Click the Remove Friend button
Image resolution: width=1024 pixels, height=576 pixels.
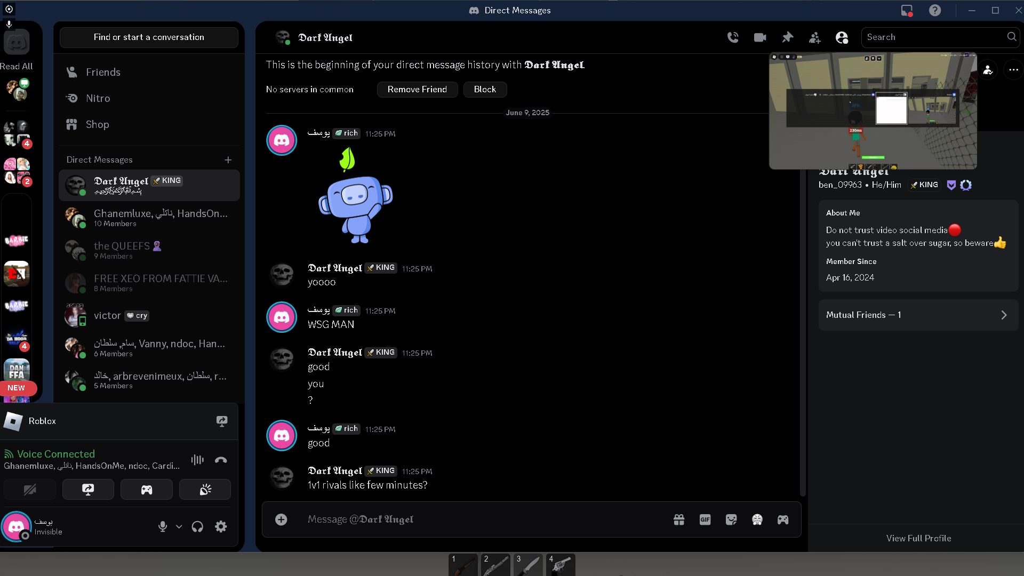tap(417, 90)
